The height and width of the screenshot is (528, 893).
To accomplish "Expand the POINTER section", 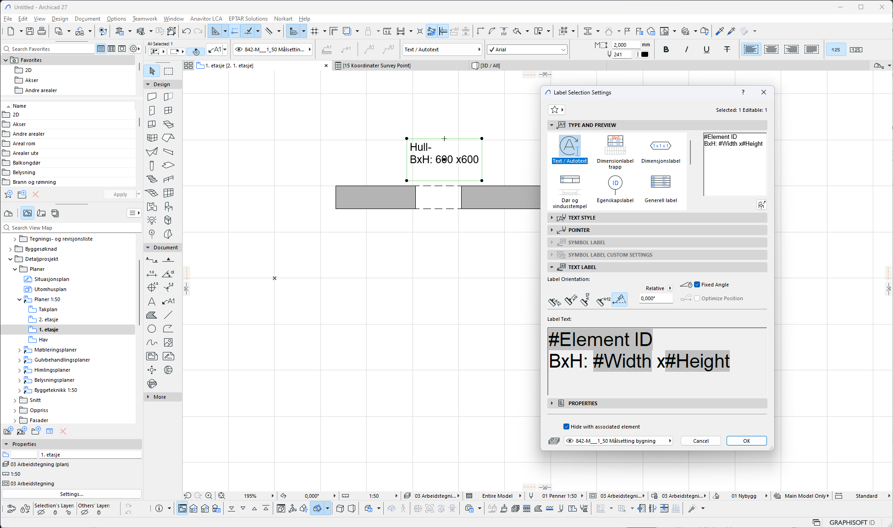I will [x=579, y=230].
